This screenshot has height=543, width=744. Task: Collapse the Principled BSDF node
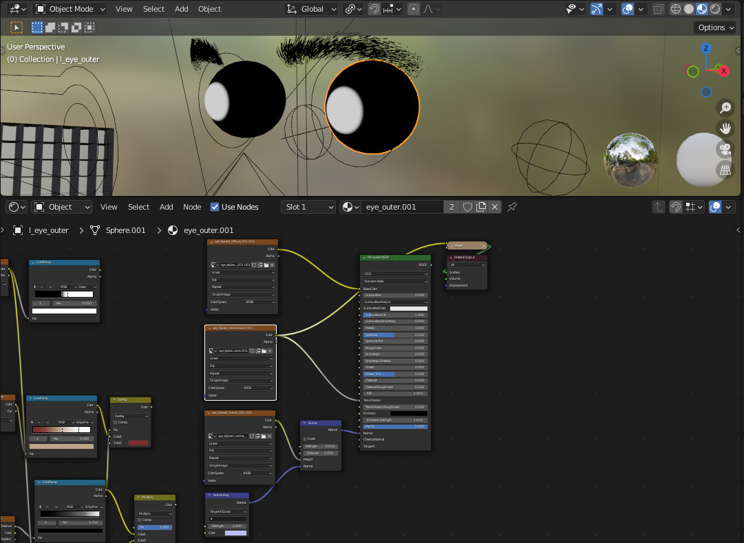coord(364,257)
